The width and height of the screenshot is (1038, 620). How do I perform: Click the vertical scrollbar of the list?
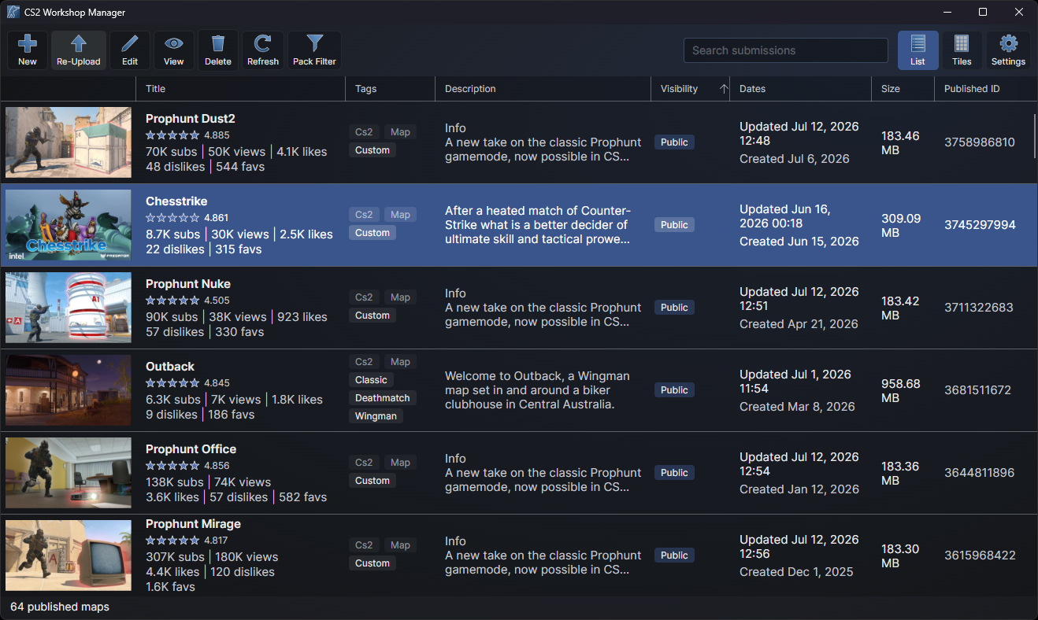[x=1035, y=137]
